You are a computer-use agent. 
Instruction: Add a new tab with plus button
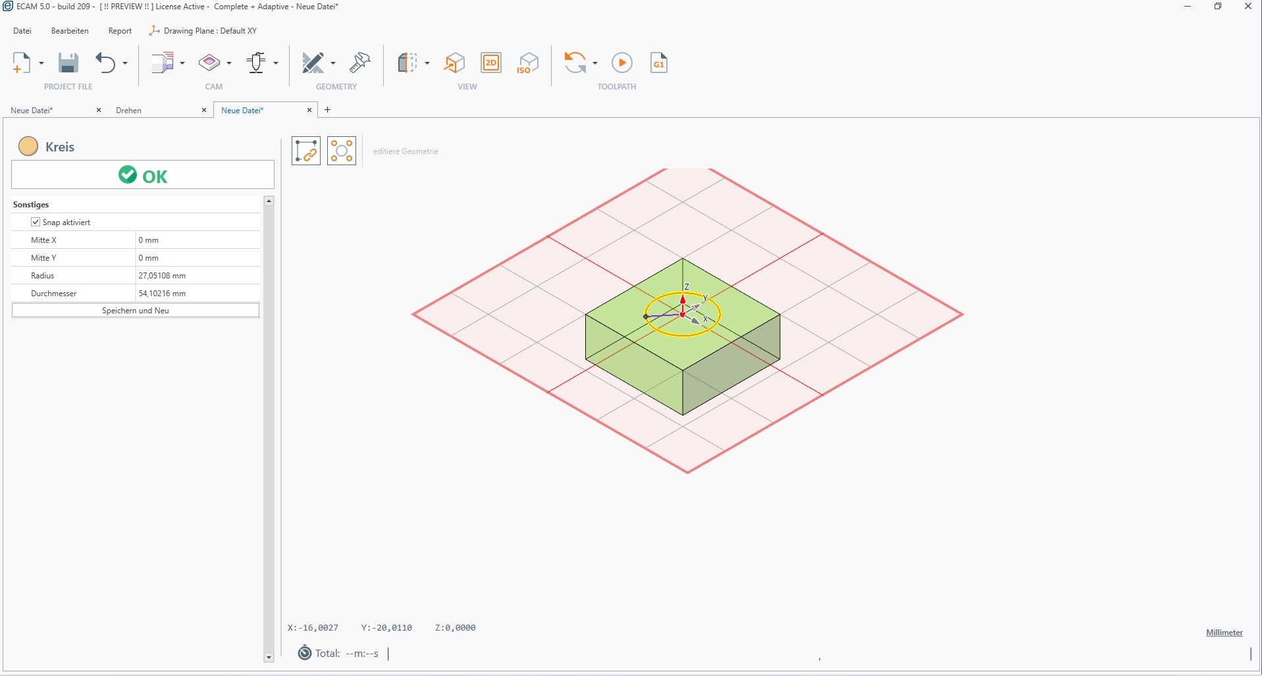(x=328, y=110)
